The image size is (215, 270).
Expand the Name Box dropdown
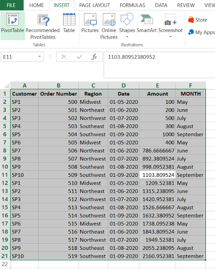pyautogui.click(x=40, y=57)
